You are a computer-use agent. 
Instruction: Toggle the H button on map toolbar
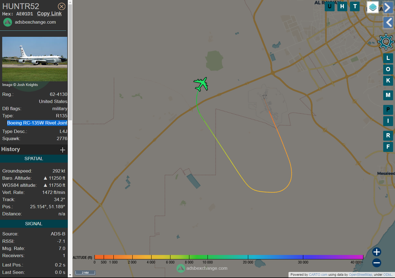(x=342, y=6)
